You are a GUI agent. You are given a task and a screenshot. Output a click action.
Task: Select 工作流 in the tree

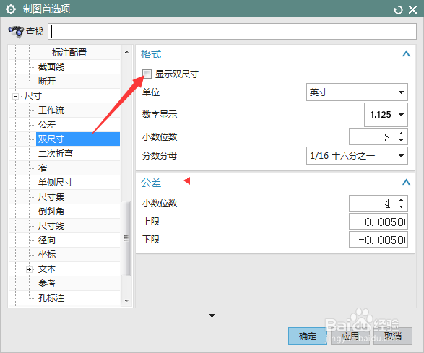tap(51, 110)
